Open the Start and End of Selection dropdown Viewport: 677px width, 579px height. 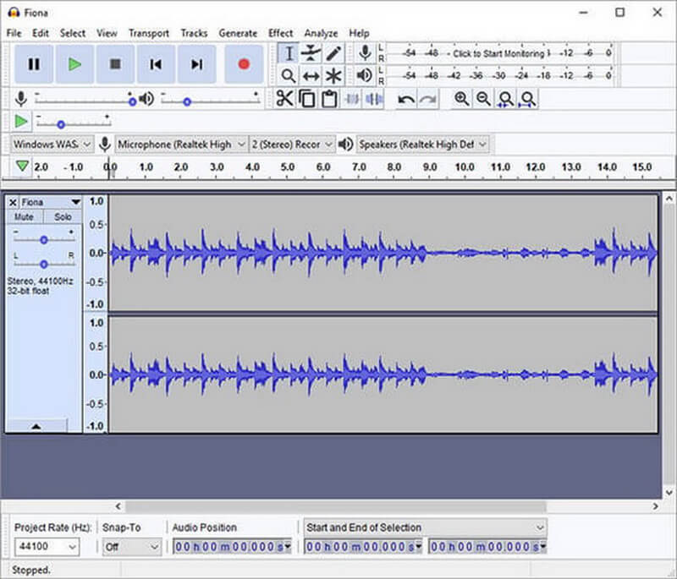426,527
